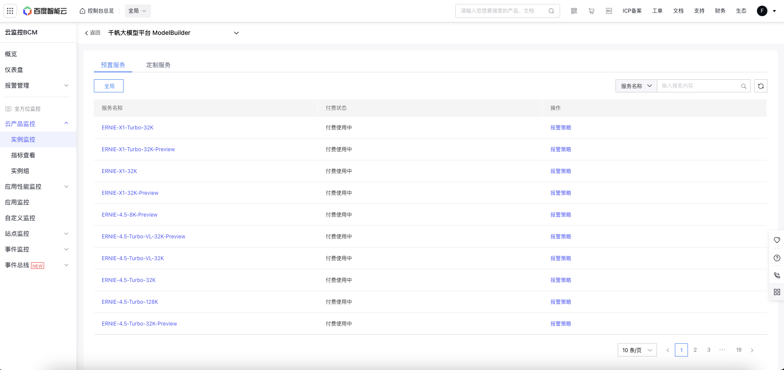Expand 事件监控 sidebar section
The height and width of the screenshot is (370, 784).
click(38, 249)
